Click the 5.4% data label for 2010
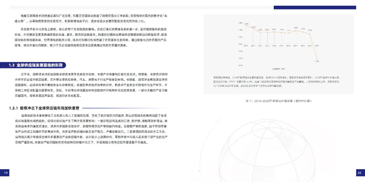365x182 pixels. click(x=246, y=24)
